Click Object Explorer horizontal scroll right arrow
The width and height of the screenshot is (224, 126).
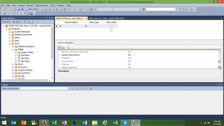click(49, 80)
